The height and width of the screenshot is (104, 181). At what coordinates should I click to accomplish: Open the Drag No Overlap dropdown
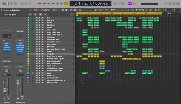click(141, 10)
